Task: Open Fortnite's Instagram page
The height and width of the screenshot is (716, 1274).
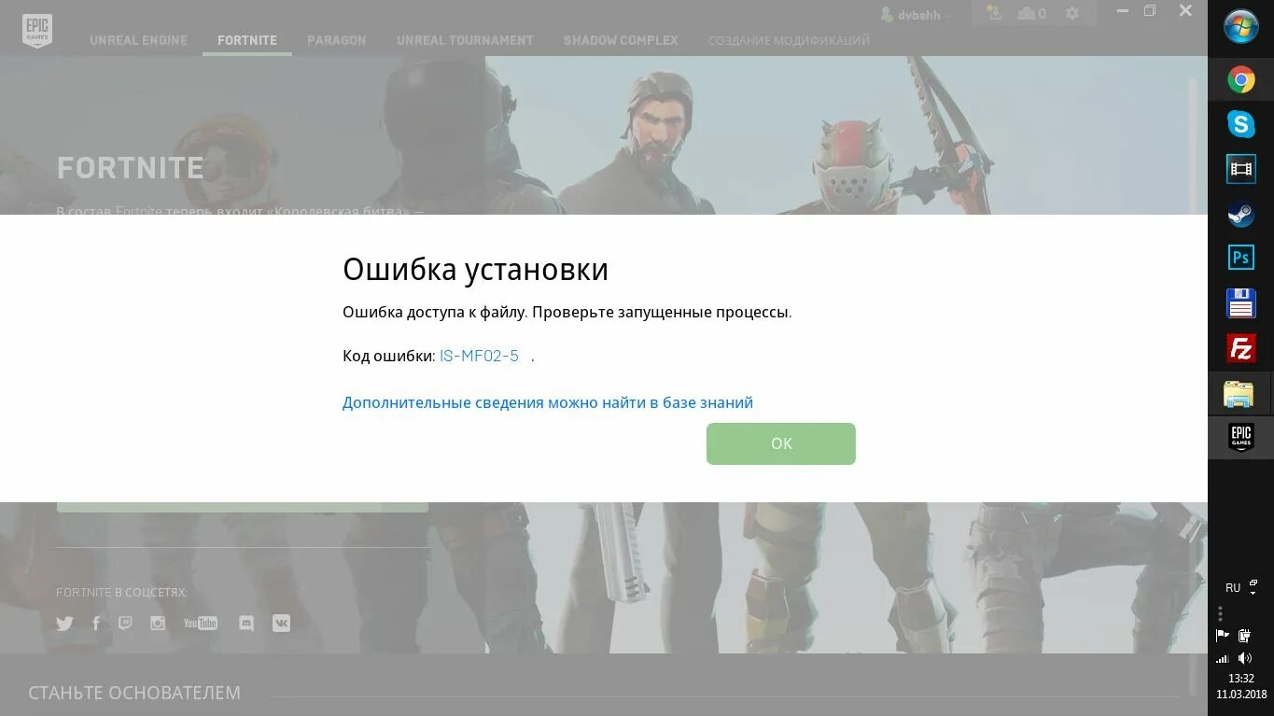Action: click(x=158, y=623)
